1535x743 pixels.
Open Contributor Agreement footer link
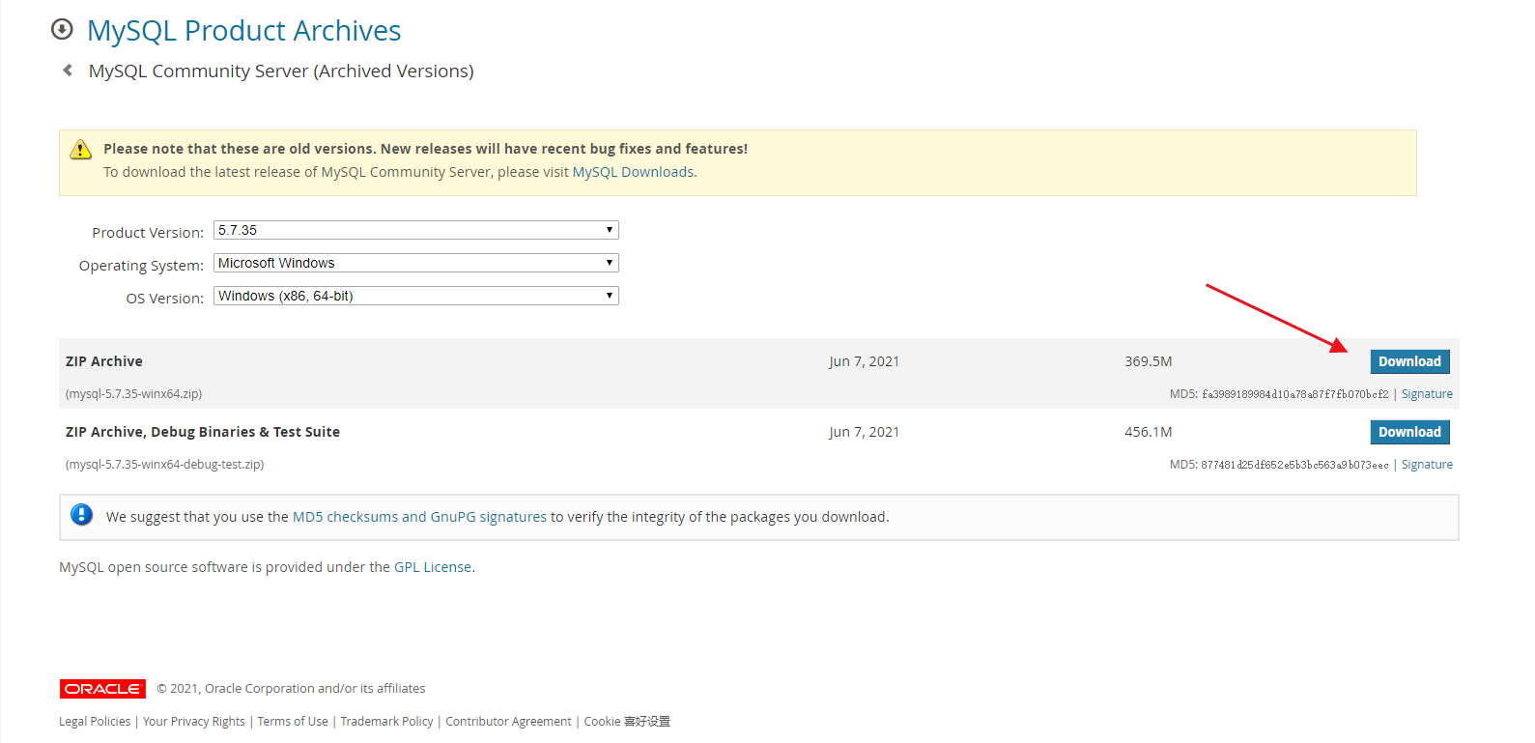click(x=508, y=722)
